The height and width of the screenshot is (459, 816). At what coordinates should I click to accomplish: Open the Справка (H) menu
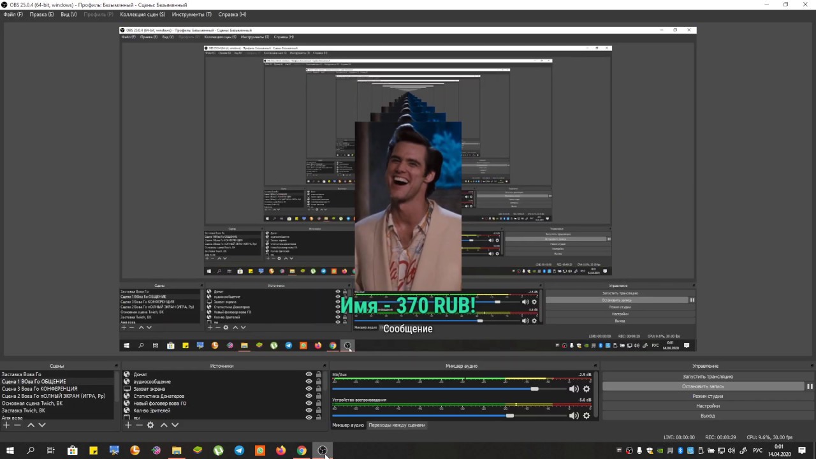232,14
